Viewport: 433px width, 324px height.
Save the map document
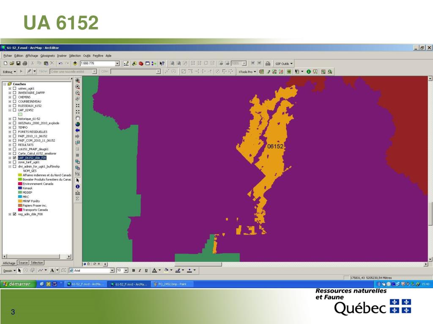18,63
